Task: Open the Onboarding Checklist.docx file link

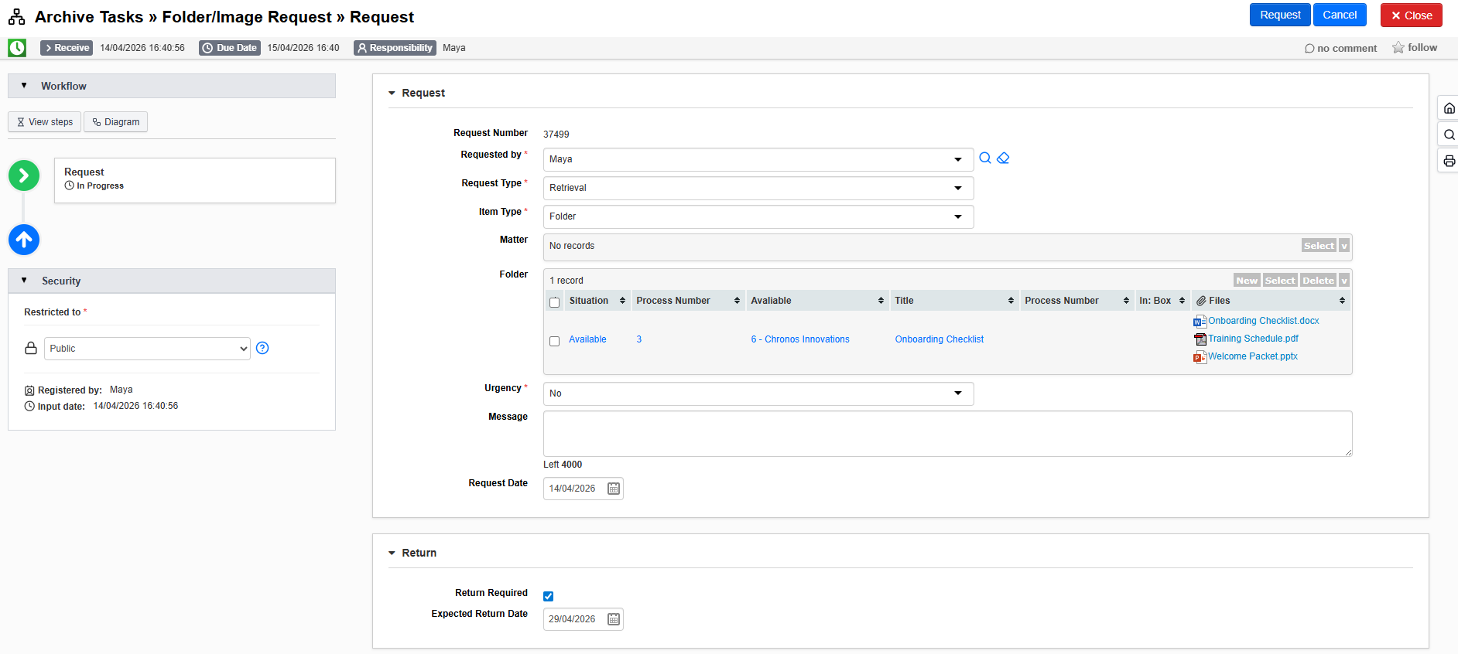Action: [1263, 321]
